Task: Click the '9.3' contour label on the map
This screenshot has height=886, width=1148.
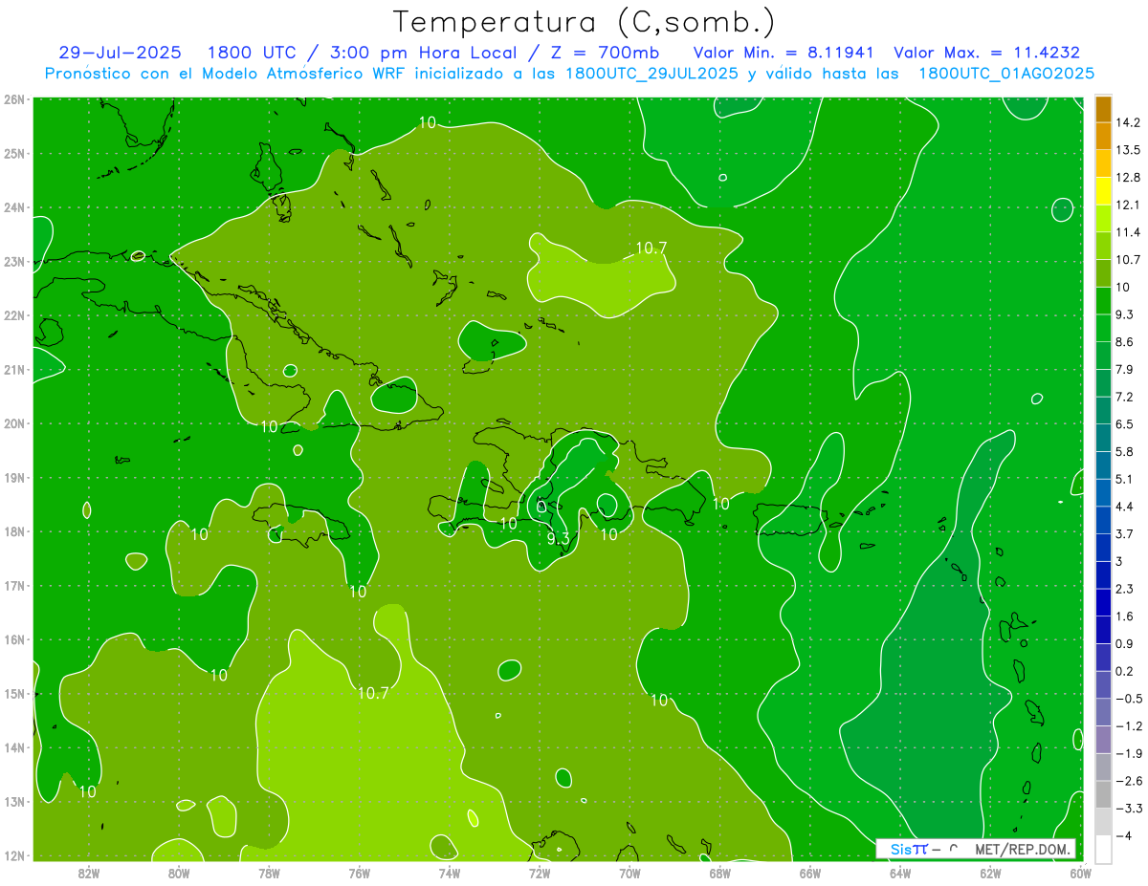Action: click(558, 539)
